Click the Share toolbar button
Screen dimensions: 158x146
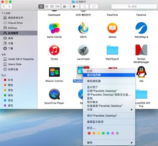[x=85, y=7]
